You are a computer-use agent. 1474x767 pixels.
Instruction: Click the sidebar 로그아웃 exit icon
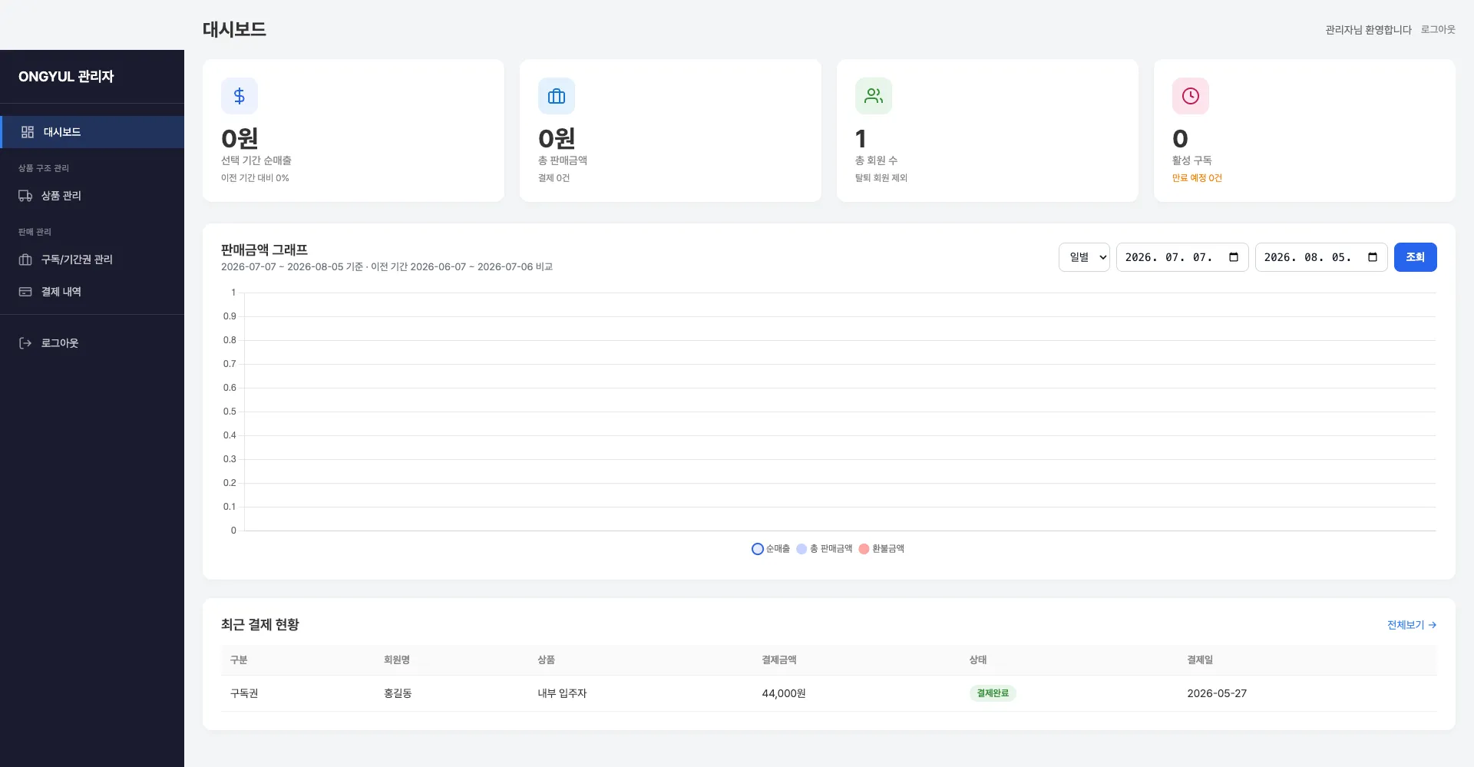25,343
